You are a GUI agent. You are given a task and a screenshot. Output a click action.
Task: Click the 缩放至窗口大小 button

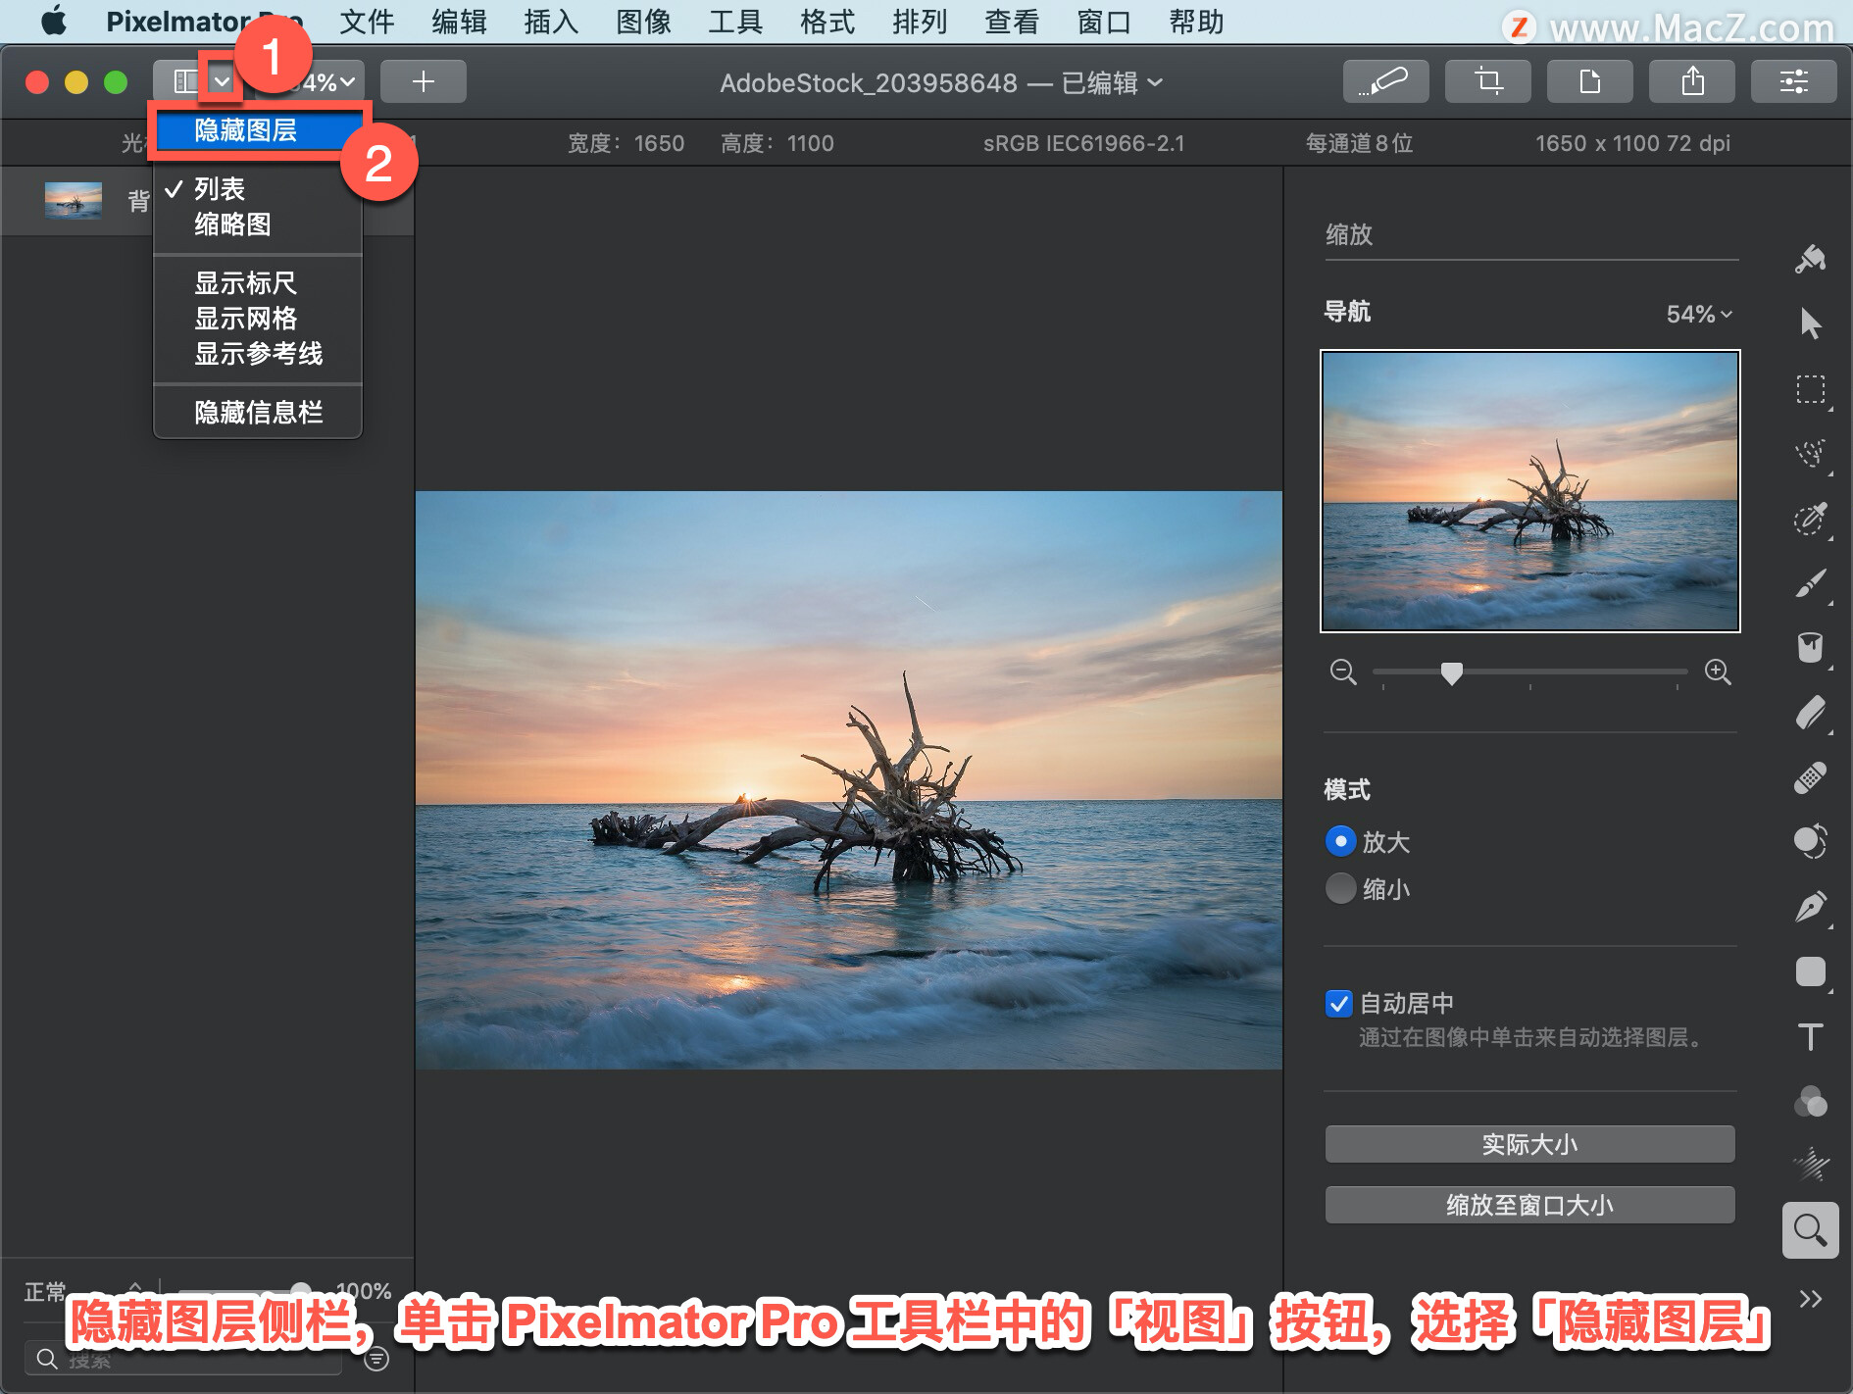pyautogui.click(x=1529, y=1205)
